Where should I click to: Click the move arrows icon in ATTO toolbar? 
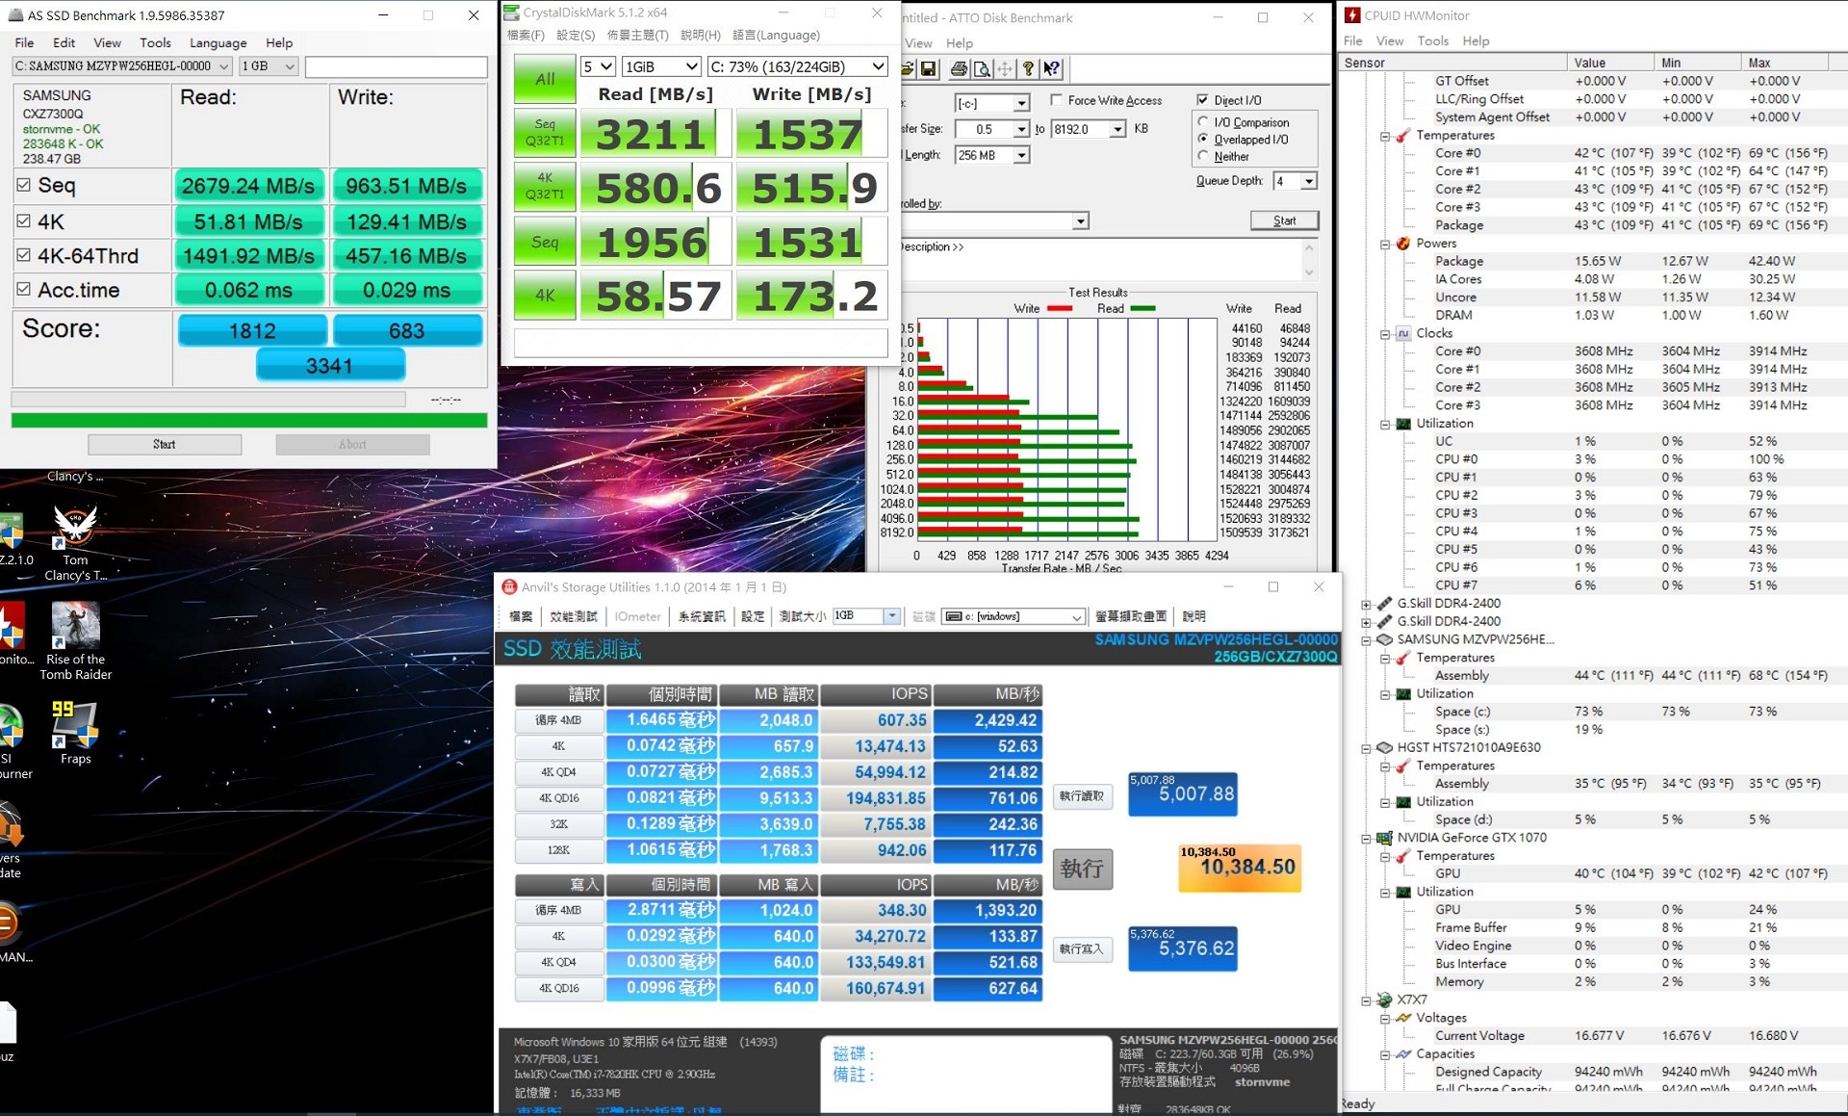click(1005, 68)
